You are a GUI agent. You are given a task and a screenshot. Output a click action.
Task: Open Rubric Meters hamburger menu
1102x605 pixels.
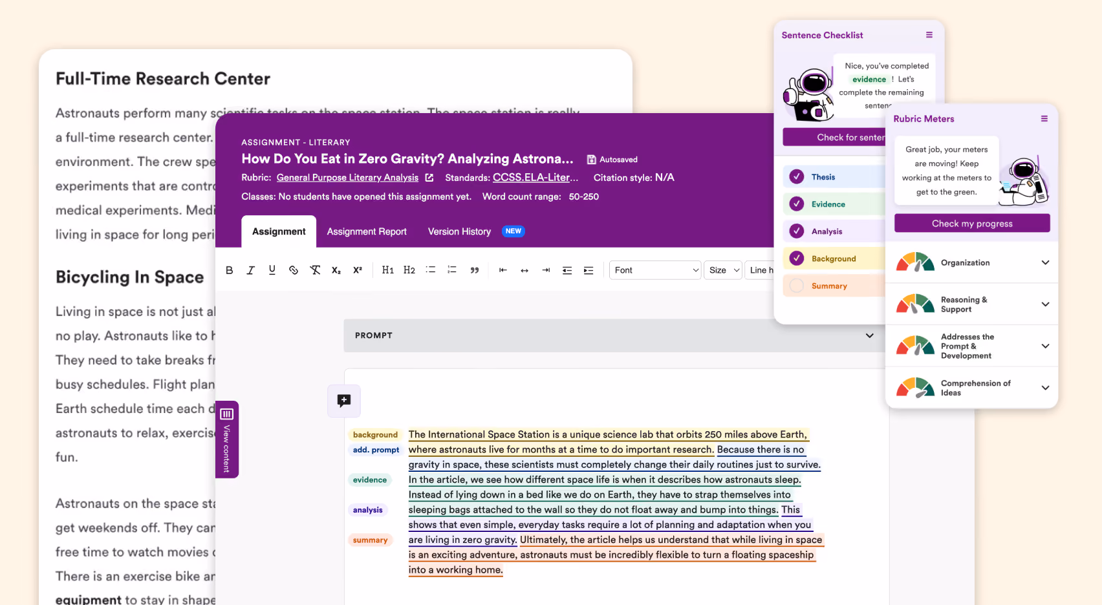[1044, 119]
